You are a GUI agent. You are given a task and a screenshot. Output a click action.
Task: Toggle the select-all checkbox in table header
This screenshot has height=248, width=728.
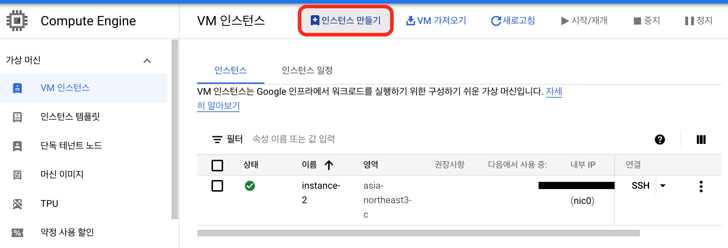coord(217,165)
